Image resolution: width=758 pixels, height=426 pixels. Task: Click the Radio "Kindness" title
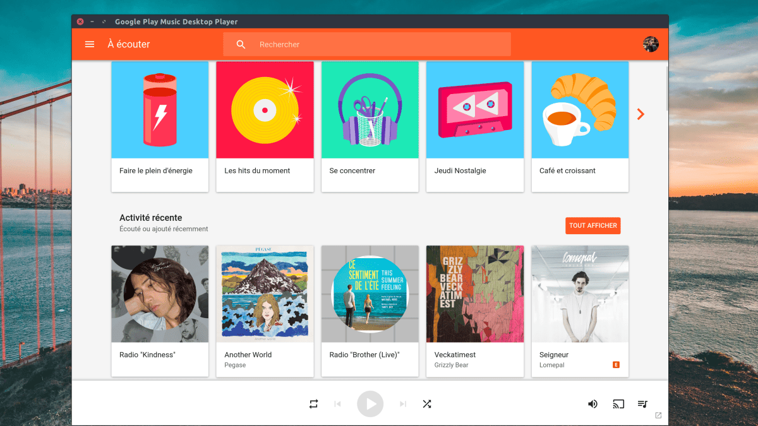pyautogui.click(x=147, y=355)
